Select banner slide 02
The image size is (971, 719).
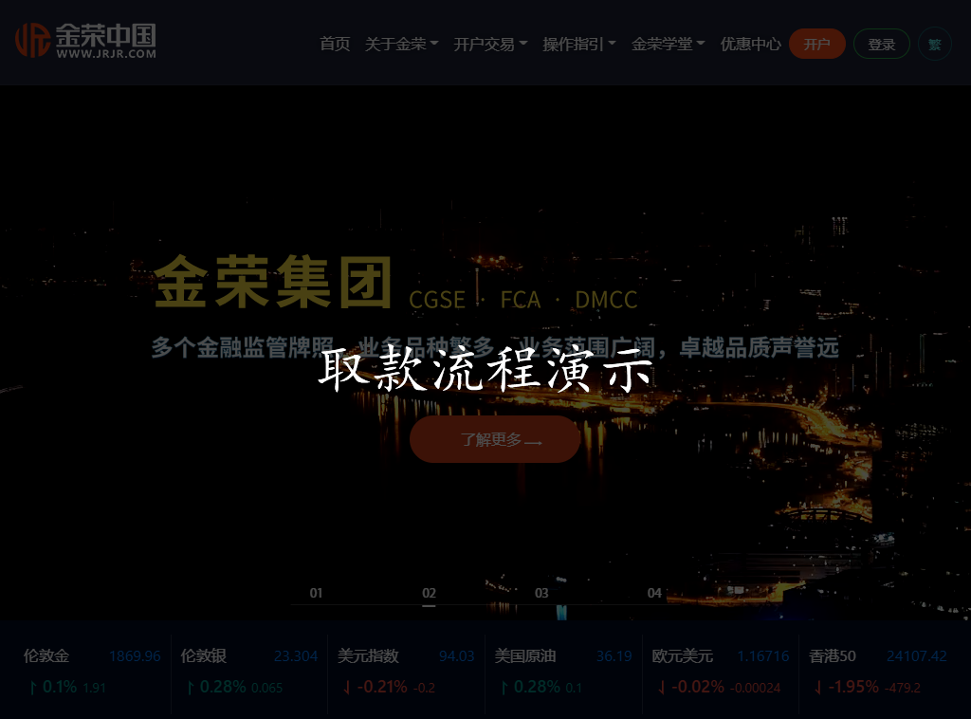click(429, 593)
